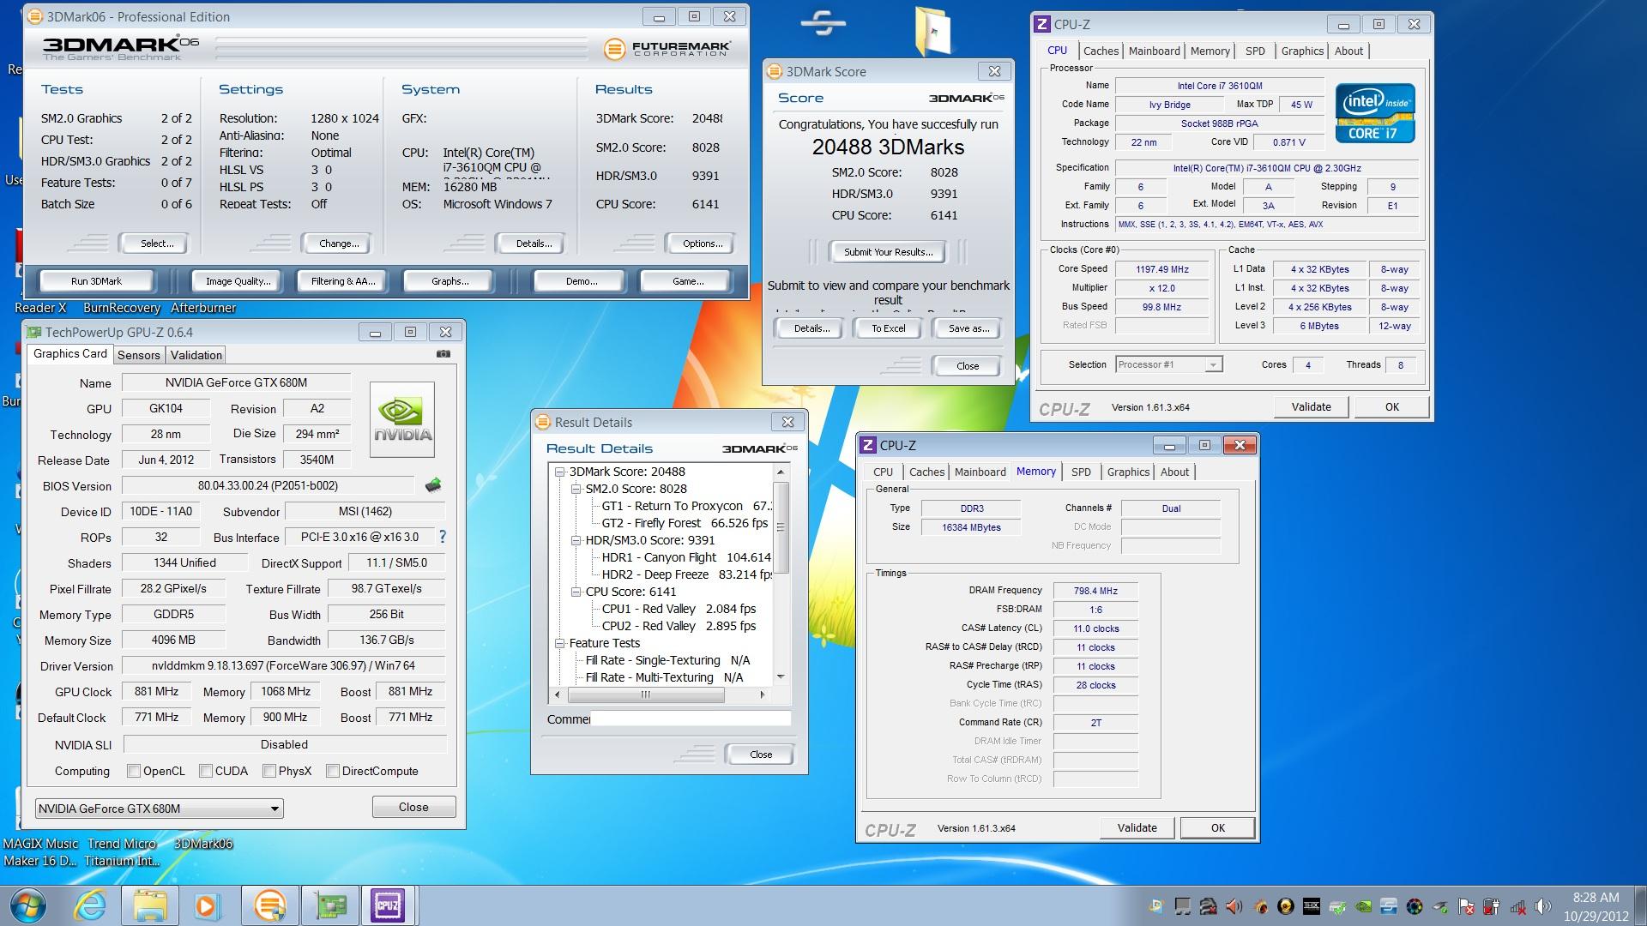Click the Comment input field
Viewport: 1647px width, 926px height.
pos(691,719)
